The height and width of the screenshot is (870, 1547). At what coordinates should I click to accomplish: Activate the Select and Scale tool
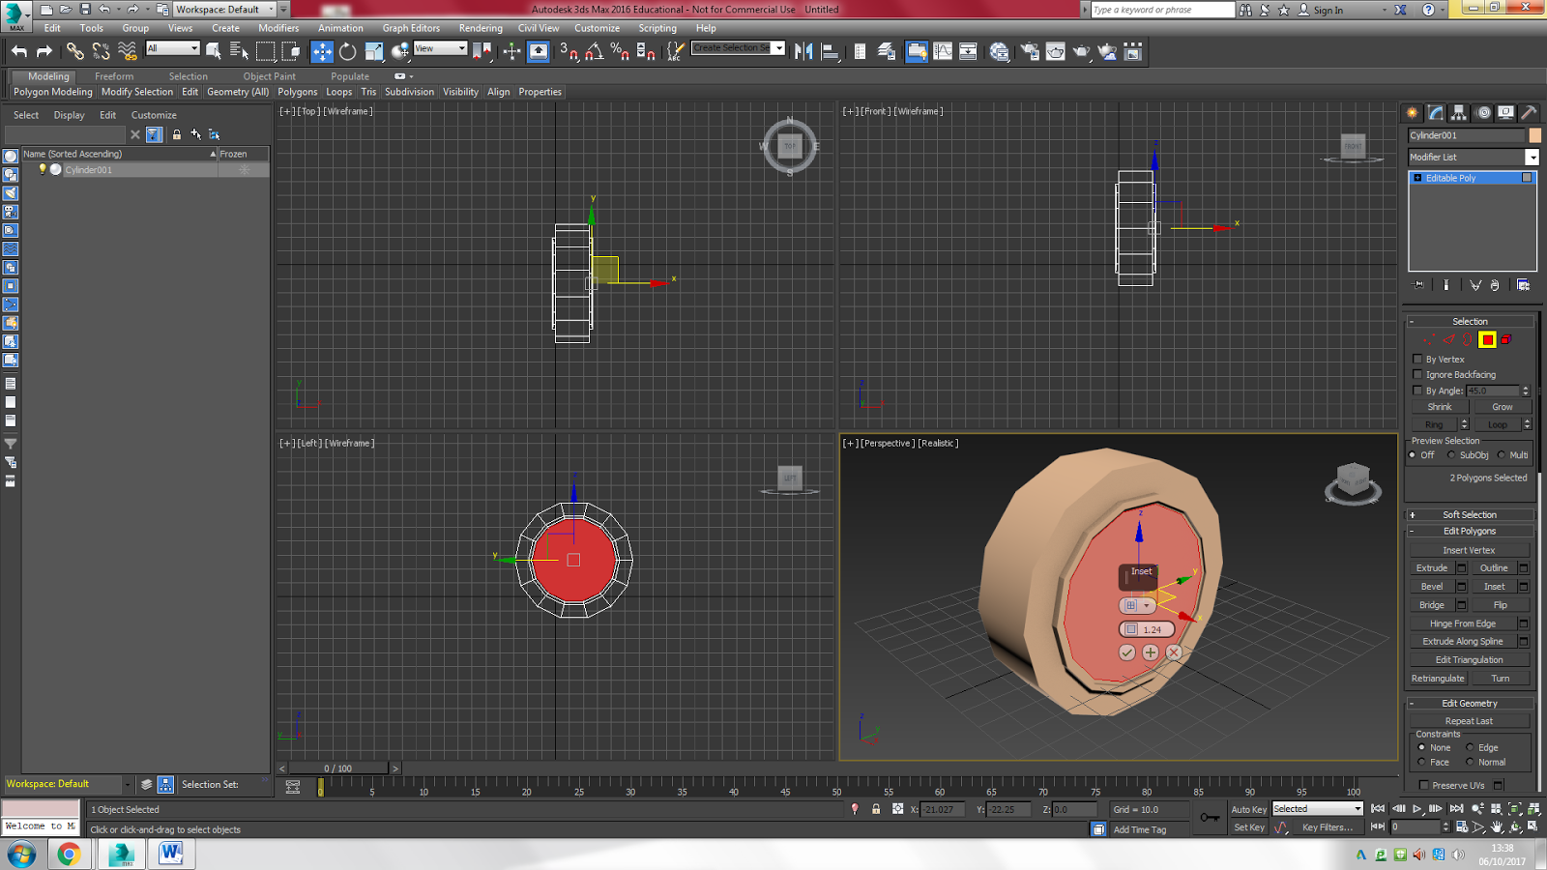coord(373,51)
